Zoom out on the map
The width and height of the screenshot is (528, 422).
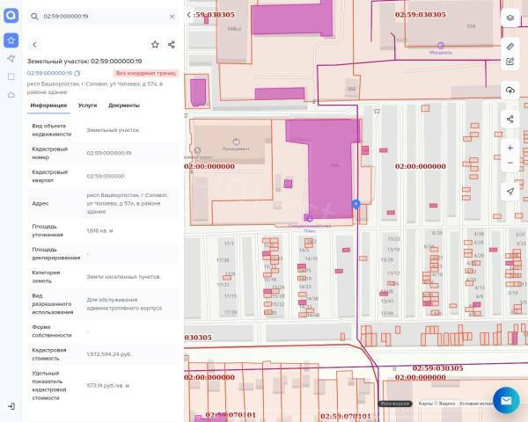(510, 164)
